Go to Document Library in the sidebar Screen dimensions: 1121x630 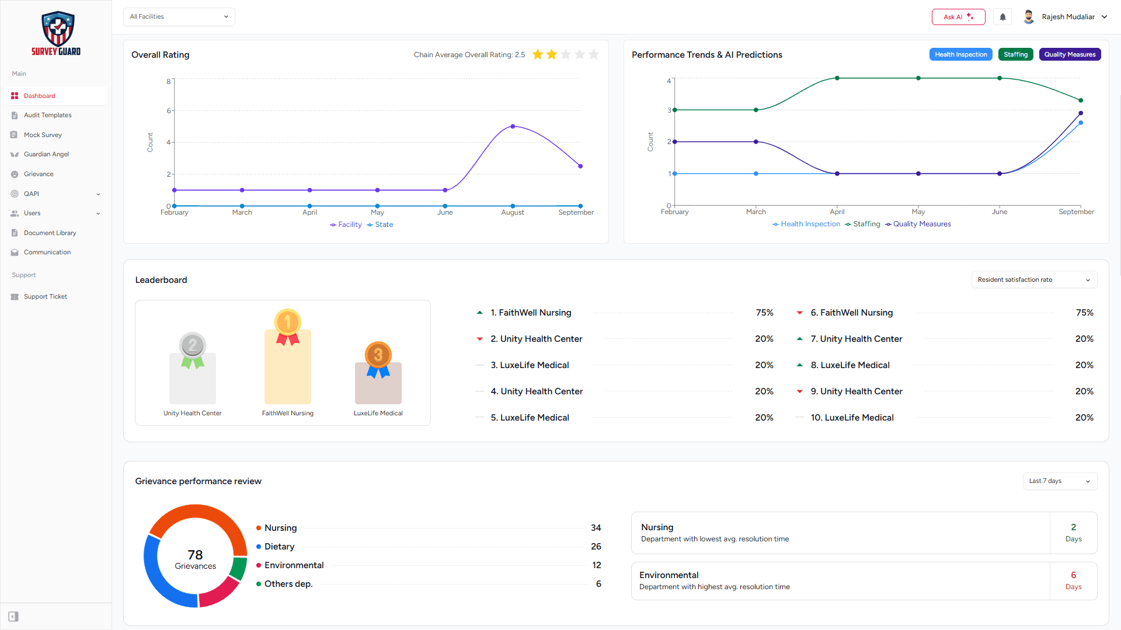click(x=50, y=233)
